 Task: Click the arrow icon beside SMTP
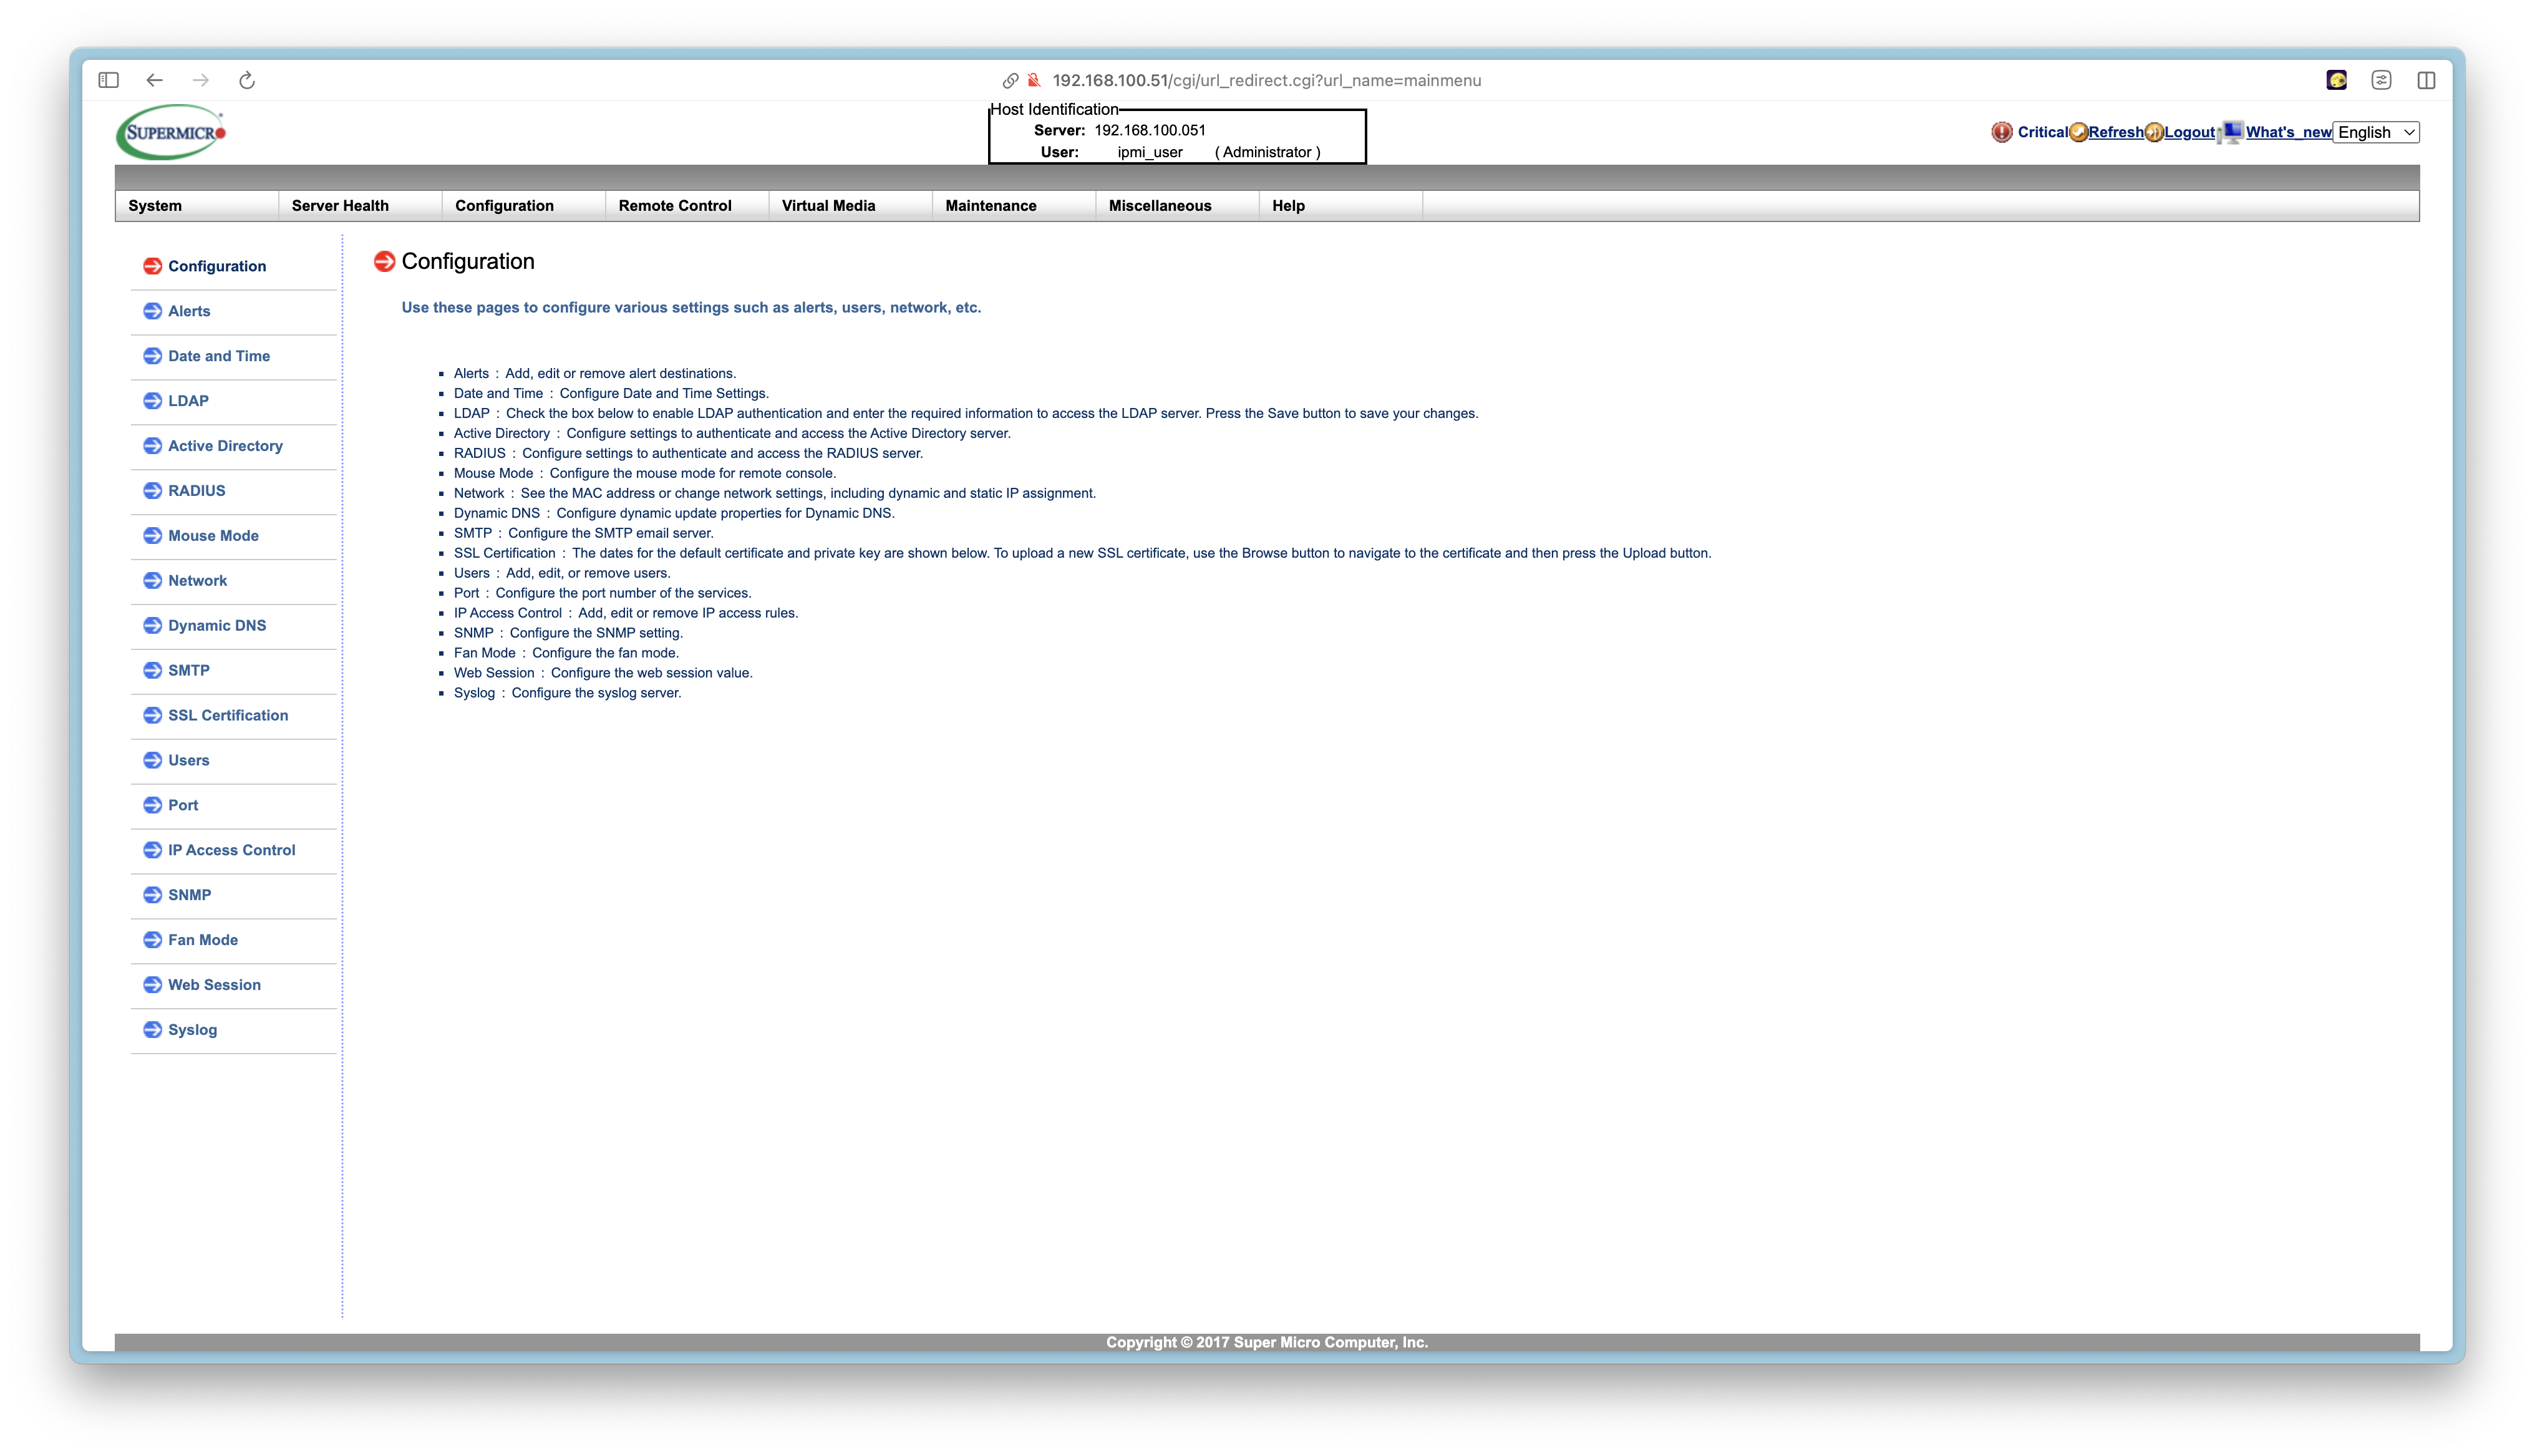[152, 671]
